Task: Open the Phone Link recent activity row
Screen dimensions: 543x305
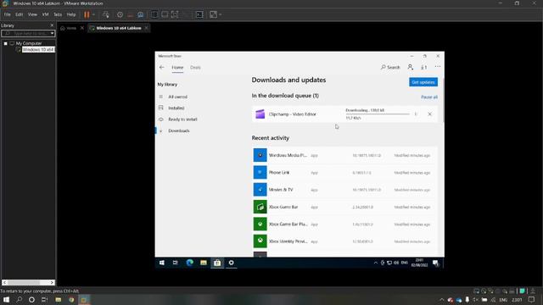Action: pos(345,172)
